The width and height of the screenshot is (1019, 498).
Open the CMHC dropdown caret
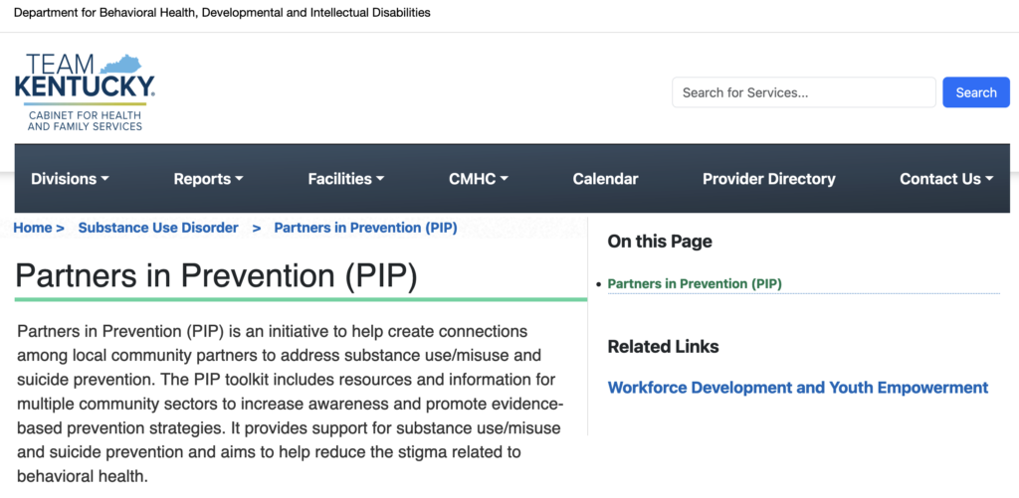pyautogui.click(x=504, y=179)
